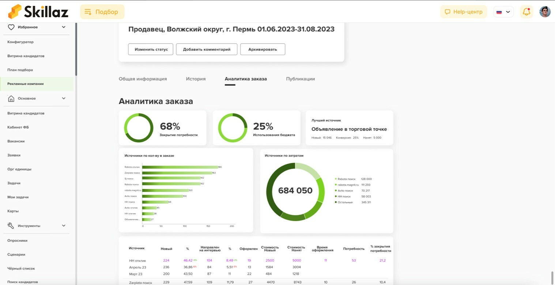Open your profile avatar
555x285 pixels.
(545, 11)
